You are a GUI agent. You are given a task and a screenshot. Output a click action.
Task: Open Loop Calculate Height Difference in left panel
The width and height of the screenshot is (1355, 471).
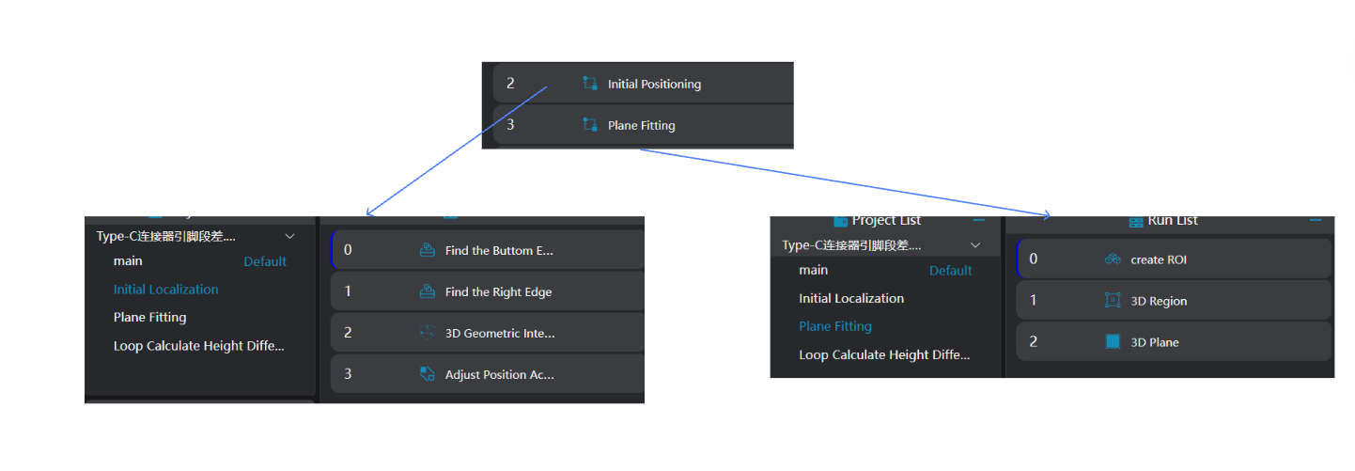point(198,346)
